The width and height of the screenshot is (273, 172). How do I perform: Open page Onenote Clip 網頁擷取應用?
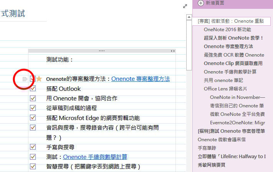coord(233,63)
